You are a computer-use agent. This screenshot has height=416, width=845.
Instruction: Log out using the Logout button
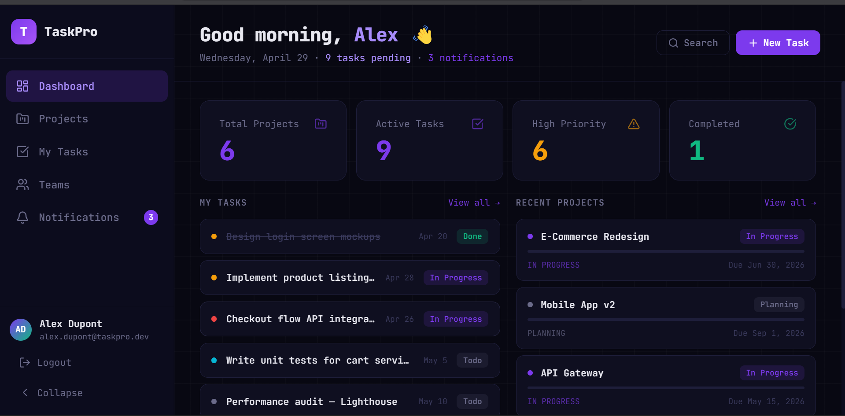45,363
